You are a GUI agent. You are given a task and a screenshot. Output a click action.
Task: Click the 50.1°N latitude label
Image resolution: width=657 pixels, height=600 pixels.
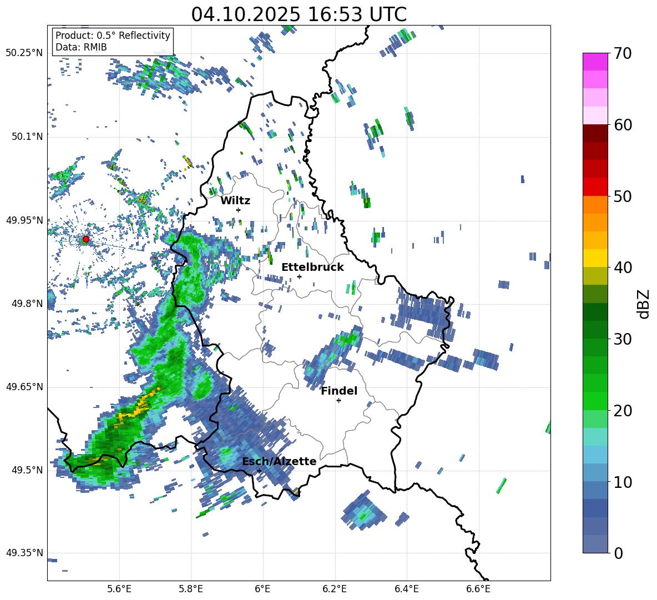[27, 137]
